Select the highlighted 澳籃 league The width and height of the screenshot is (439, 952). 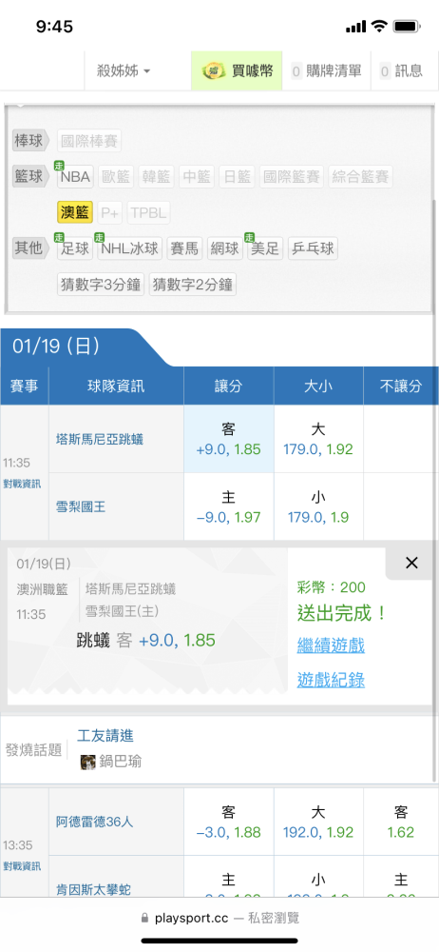(x=75, y=212)
